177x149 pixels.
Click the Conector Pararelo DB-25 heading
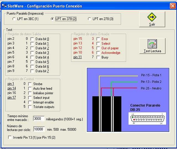point(145,108)
